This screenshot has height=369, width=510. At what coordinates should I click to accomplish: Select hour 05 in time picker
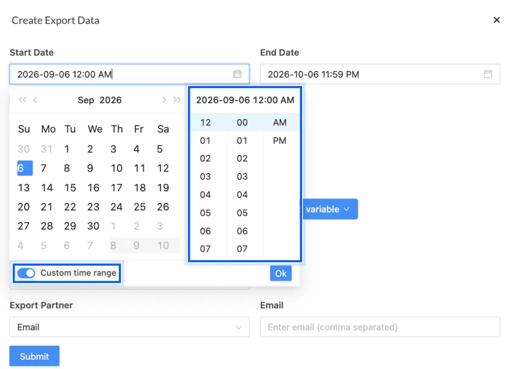(205, 213)
